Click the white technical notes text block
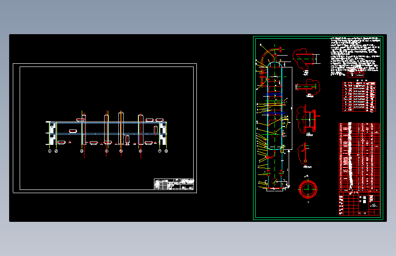This screenshot has height=256, width=396. pyautogui.click(x=355, y=56)
